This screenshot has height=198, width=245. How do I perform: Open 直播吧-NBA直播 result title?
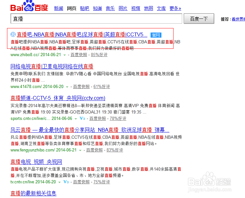click(82, 34)
